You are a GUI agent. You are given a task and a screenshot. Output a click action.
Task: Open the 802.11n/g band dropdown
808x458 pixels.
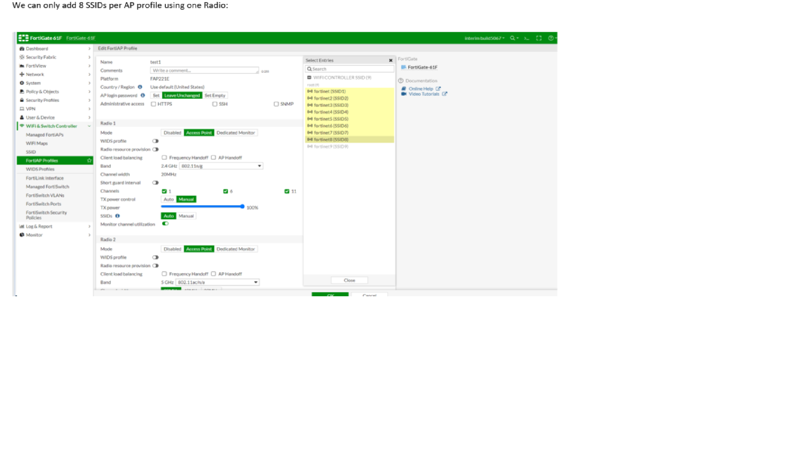[x=221, y=166]
